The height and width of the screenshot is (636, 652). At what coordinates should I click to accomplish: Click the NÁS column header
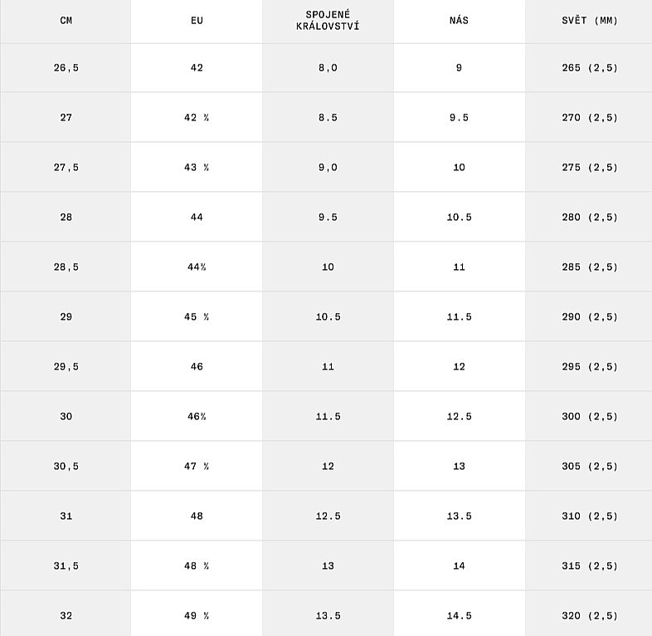coord(459,21)
